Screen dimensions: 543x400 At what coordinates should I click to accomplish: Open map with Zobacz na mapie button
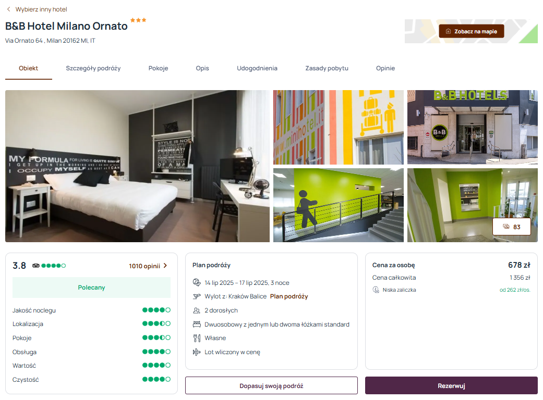pyautogui.click(x=472, y=31)
